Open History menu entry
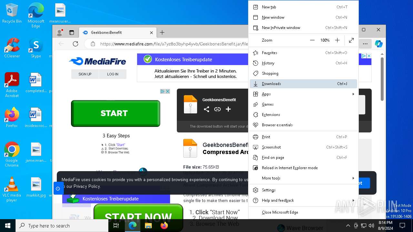 click(303, 63)
